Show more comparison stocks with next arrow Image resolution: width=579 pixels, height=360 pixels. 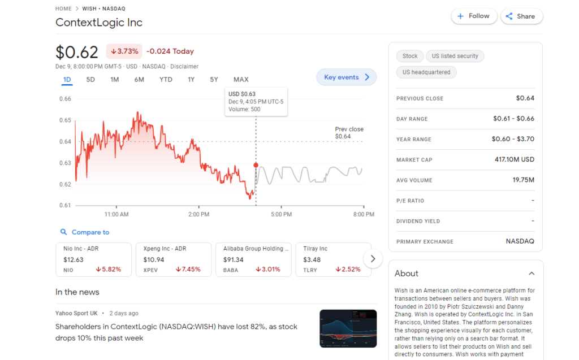[373, 259]
